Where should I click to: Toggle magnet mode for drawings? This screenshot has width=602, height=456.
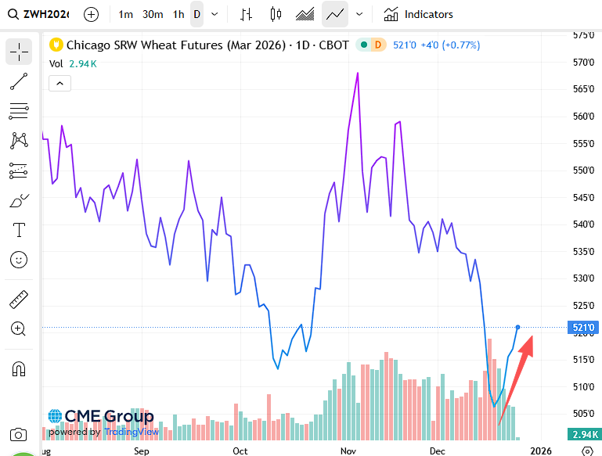19,369
